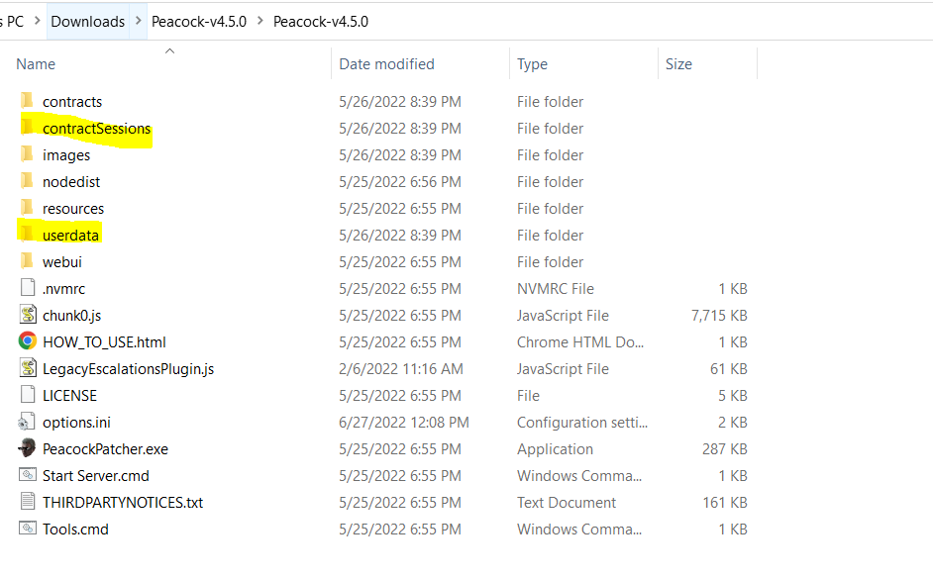Click the chunk0.js script file icon
Screen dimensions: 933x579
(27, 315)
